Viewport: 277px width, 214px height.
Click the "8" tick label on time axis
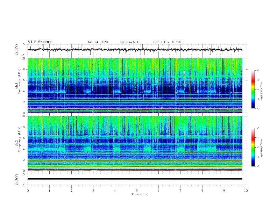(202, 191)
